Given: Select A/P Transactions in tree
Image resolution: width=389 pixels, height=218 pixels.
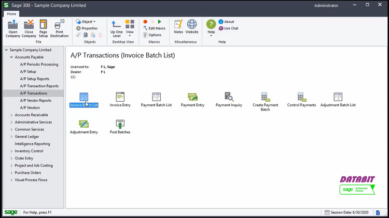Looking at the screenshot, I should (x=34, y=93).
